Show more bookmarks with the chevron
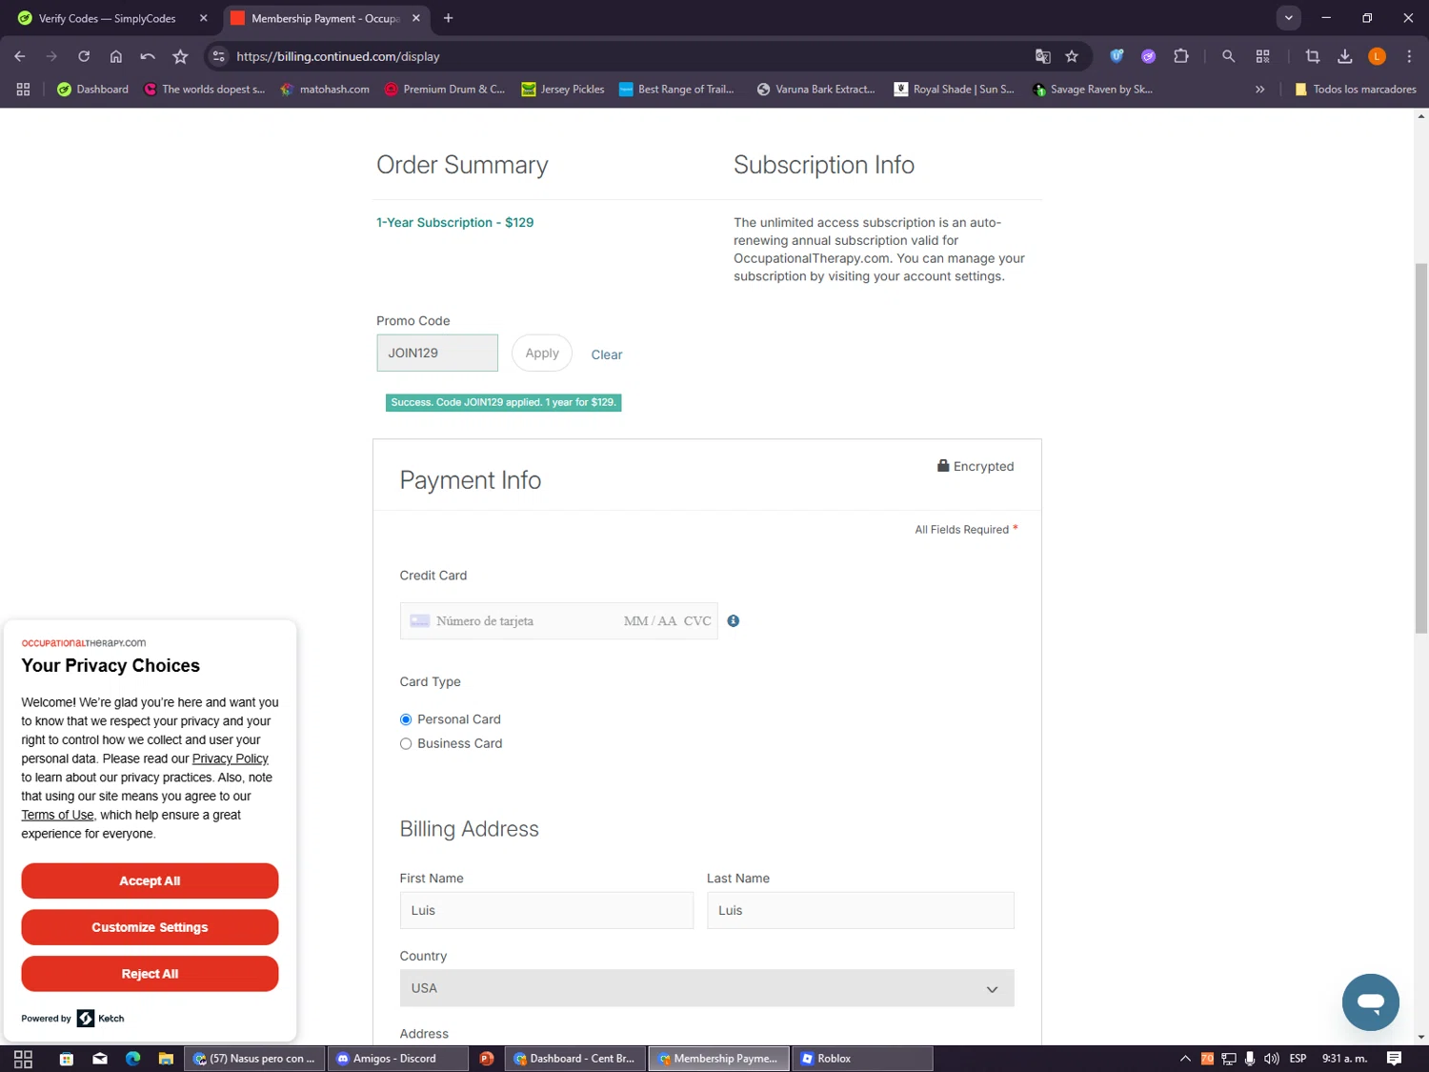Screen dimensions: 1429x1072 pyautogui.click(x=1259, y=89)
